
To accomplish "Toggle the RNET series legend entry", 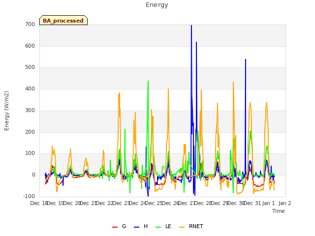I will pyautogui.click(x=191, y=226).
